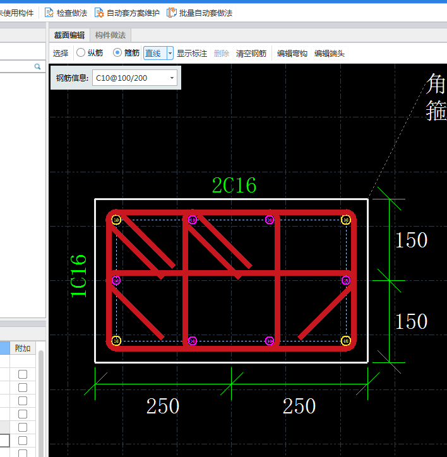Click the 2C16 top rebar annotation
This screenshot has height=457, width=447.
pyautogui.click(x=234, y=186)
